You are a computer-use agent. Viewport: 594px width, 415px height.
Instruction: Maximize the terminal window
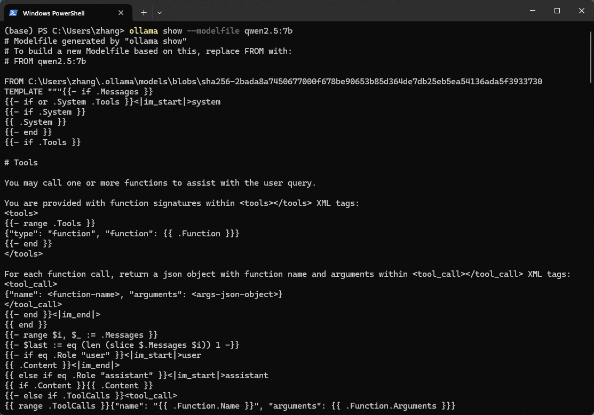(557, 11)
